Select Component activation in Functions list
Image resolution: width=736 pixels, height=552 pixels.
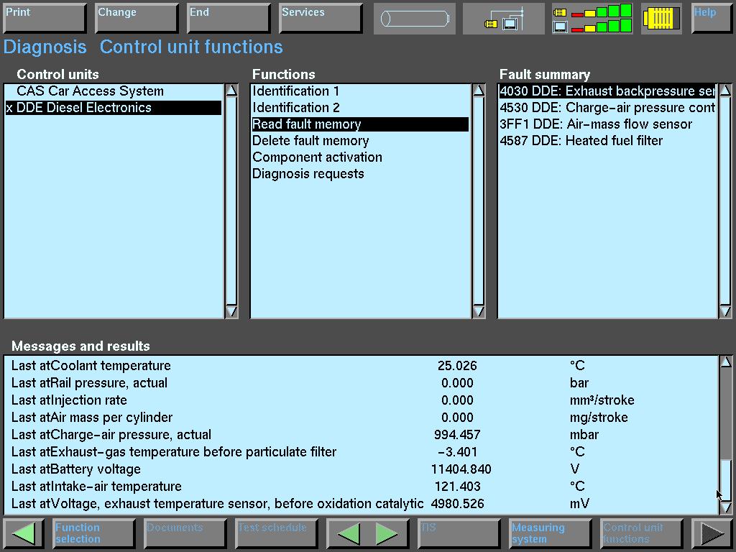[317, 157]
